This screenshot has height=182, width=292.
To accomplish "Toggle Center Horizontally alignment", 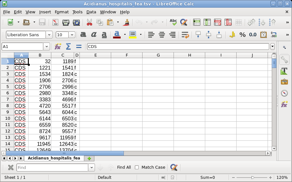I will [x=162, y=35].
